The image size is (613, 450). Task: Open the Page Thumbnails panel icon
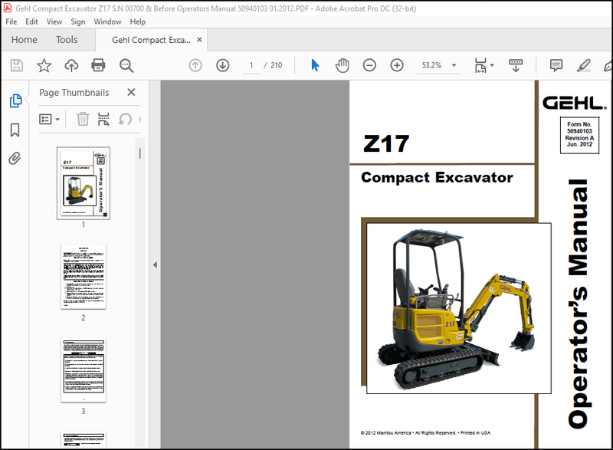point(15,100)
